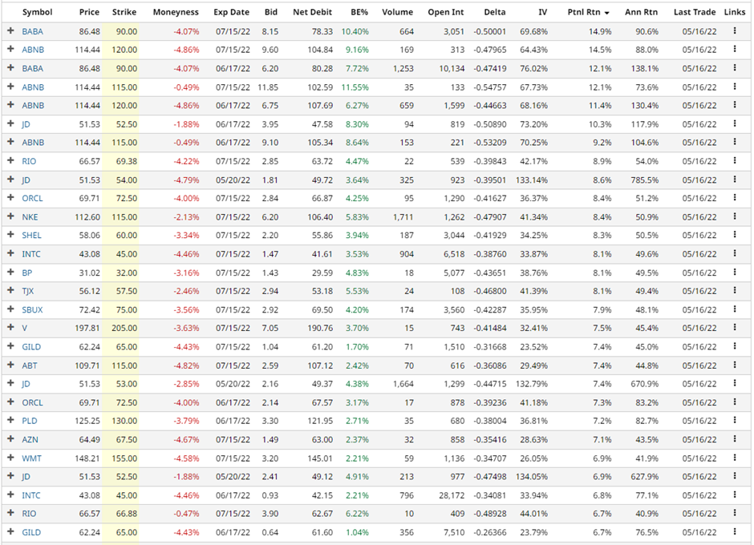
Task: Select the 785.5% Ann Rtn value
Action: (644, 180)
